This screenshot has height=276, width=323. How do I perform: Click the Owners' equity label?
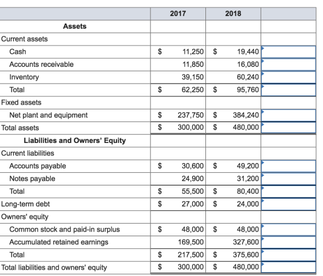tap(25, 217)
